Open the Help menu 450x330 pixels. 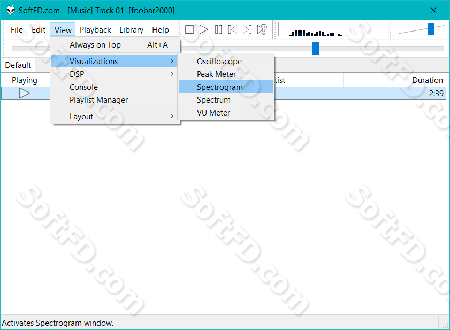161,30
